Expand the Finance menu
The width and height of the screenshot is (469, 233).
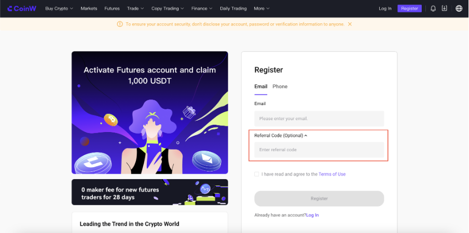click(202, 8)
